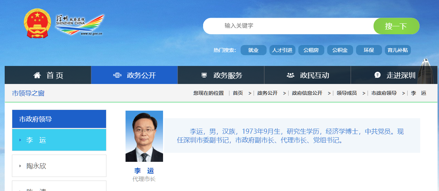Select the 就业 hot search tag
The width and height of the screenshot is (439, 191).
[x=254, y=50]
